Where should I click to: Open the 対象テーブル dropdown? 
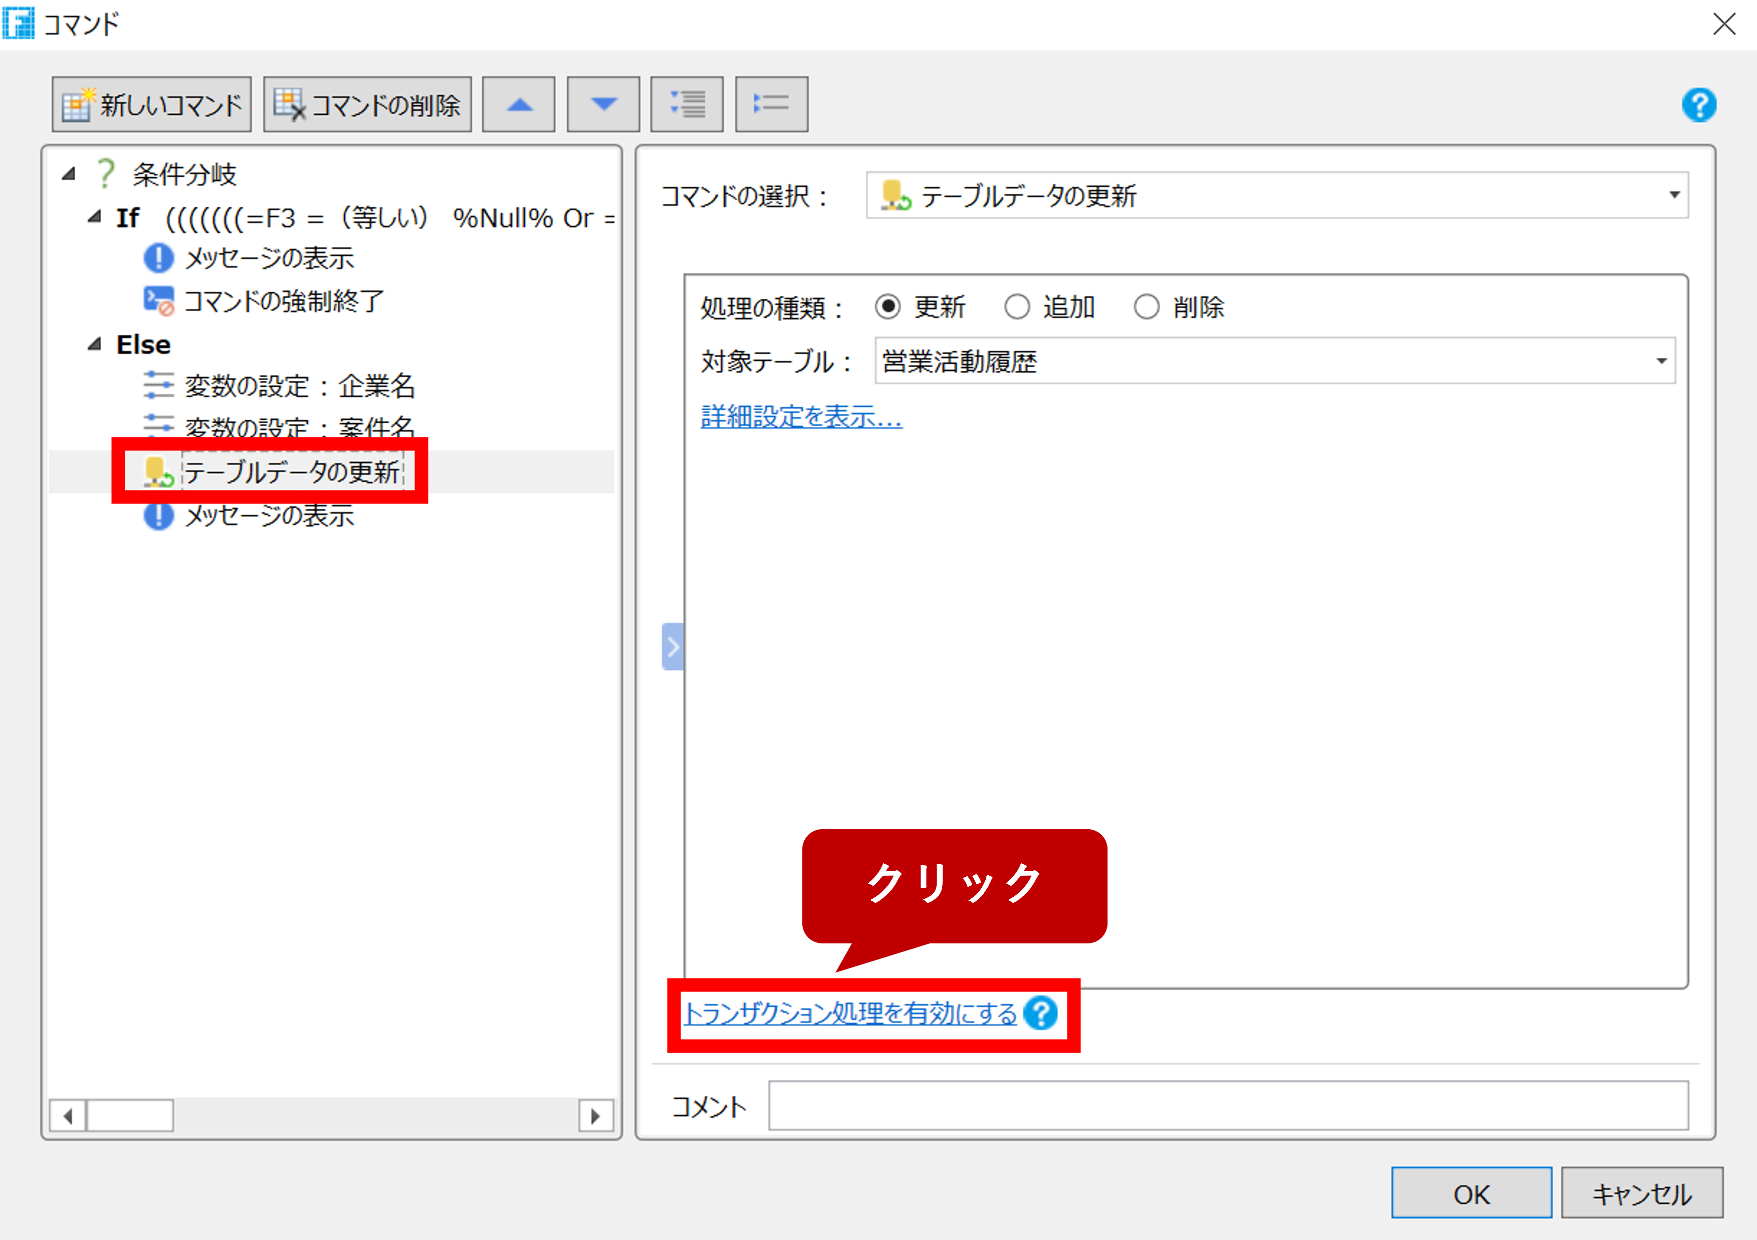tap(1664, 361)
